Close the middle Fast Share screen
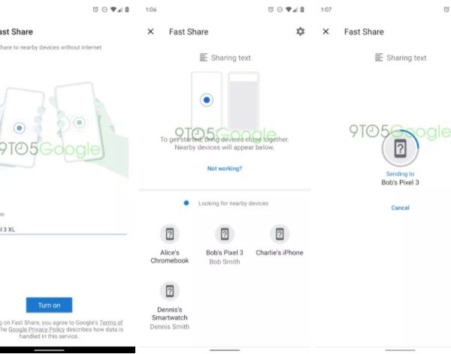Viewport: 451px width, 354px height. pos(150,31)
